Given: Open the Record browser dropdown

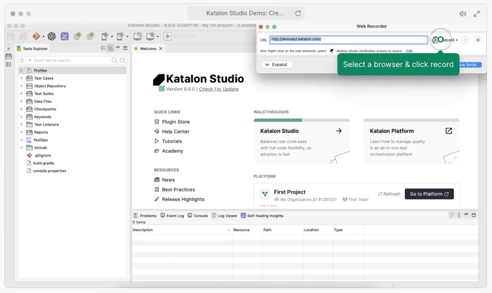Looking at the screenshot, I should (x=457, y=40).
